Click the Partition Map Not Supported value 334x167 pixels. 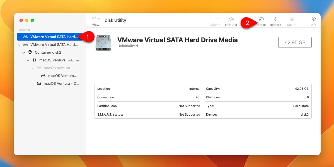(x=189, y=106)
